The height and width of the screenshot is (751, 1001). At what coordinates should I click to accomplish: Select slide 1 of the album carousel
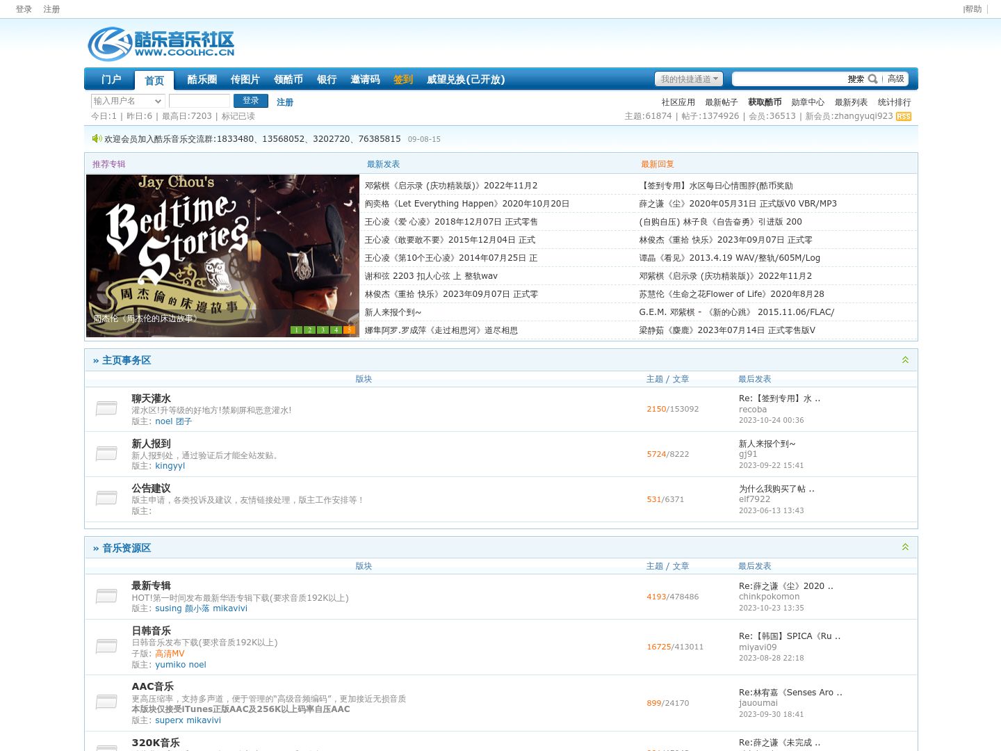(x=296, y=330)
